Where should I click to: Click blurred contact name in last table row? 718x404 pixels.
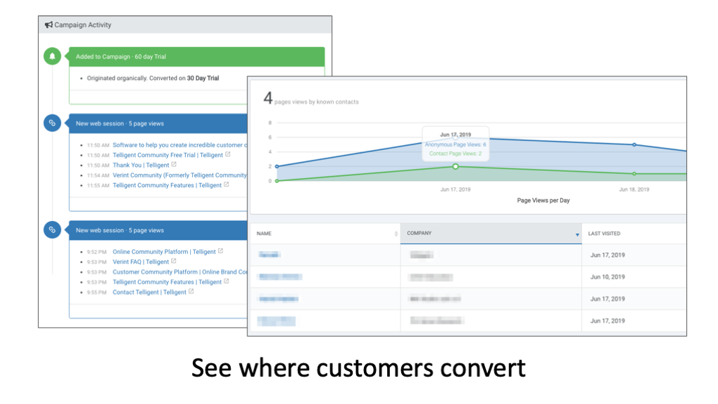[276, 321]
